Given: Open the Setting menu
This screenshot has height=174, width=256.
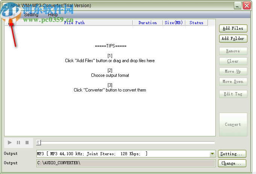Looking at the screenshot, I should pos(31,15).
